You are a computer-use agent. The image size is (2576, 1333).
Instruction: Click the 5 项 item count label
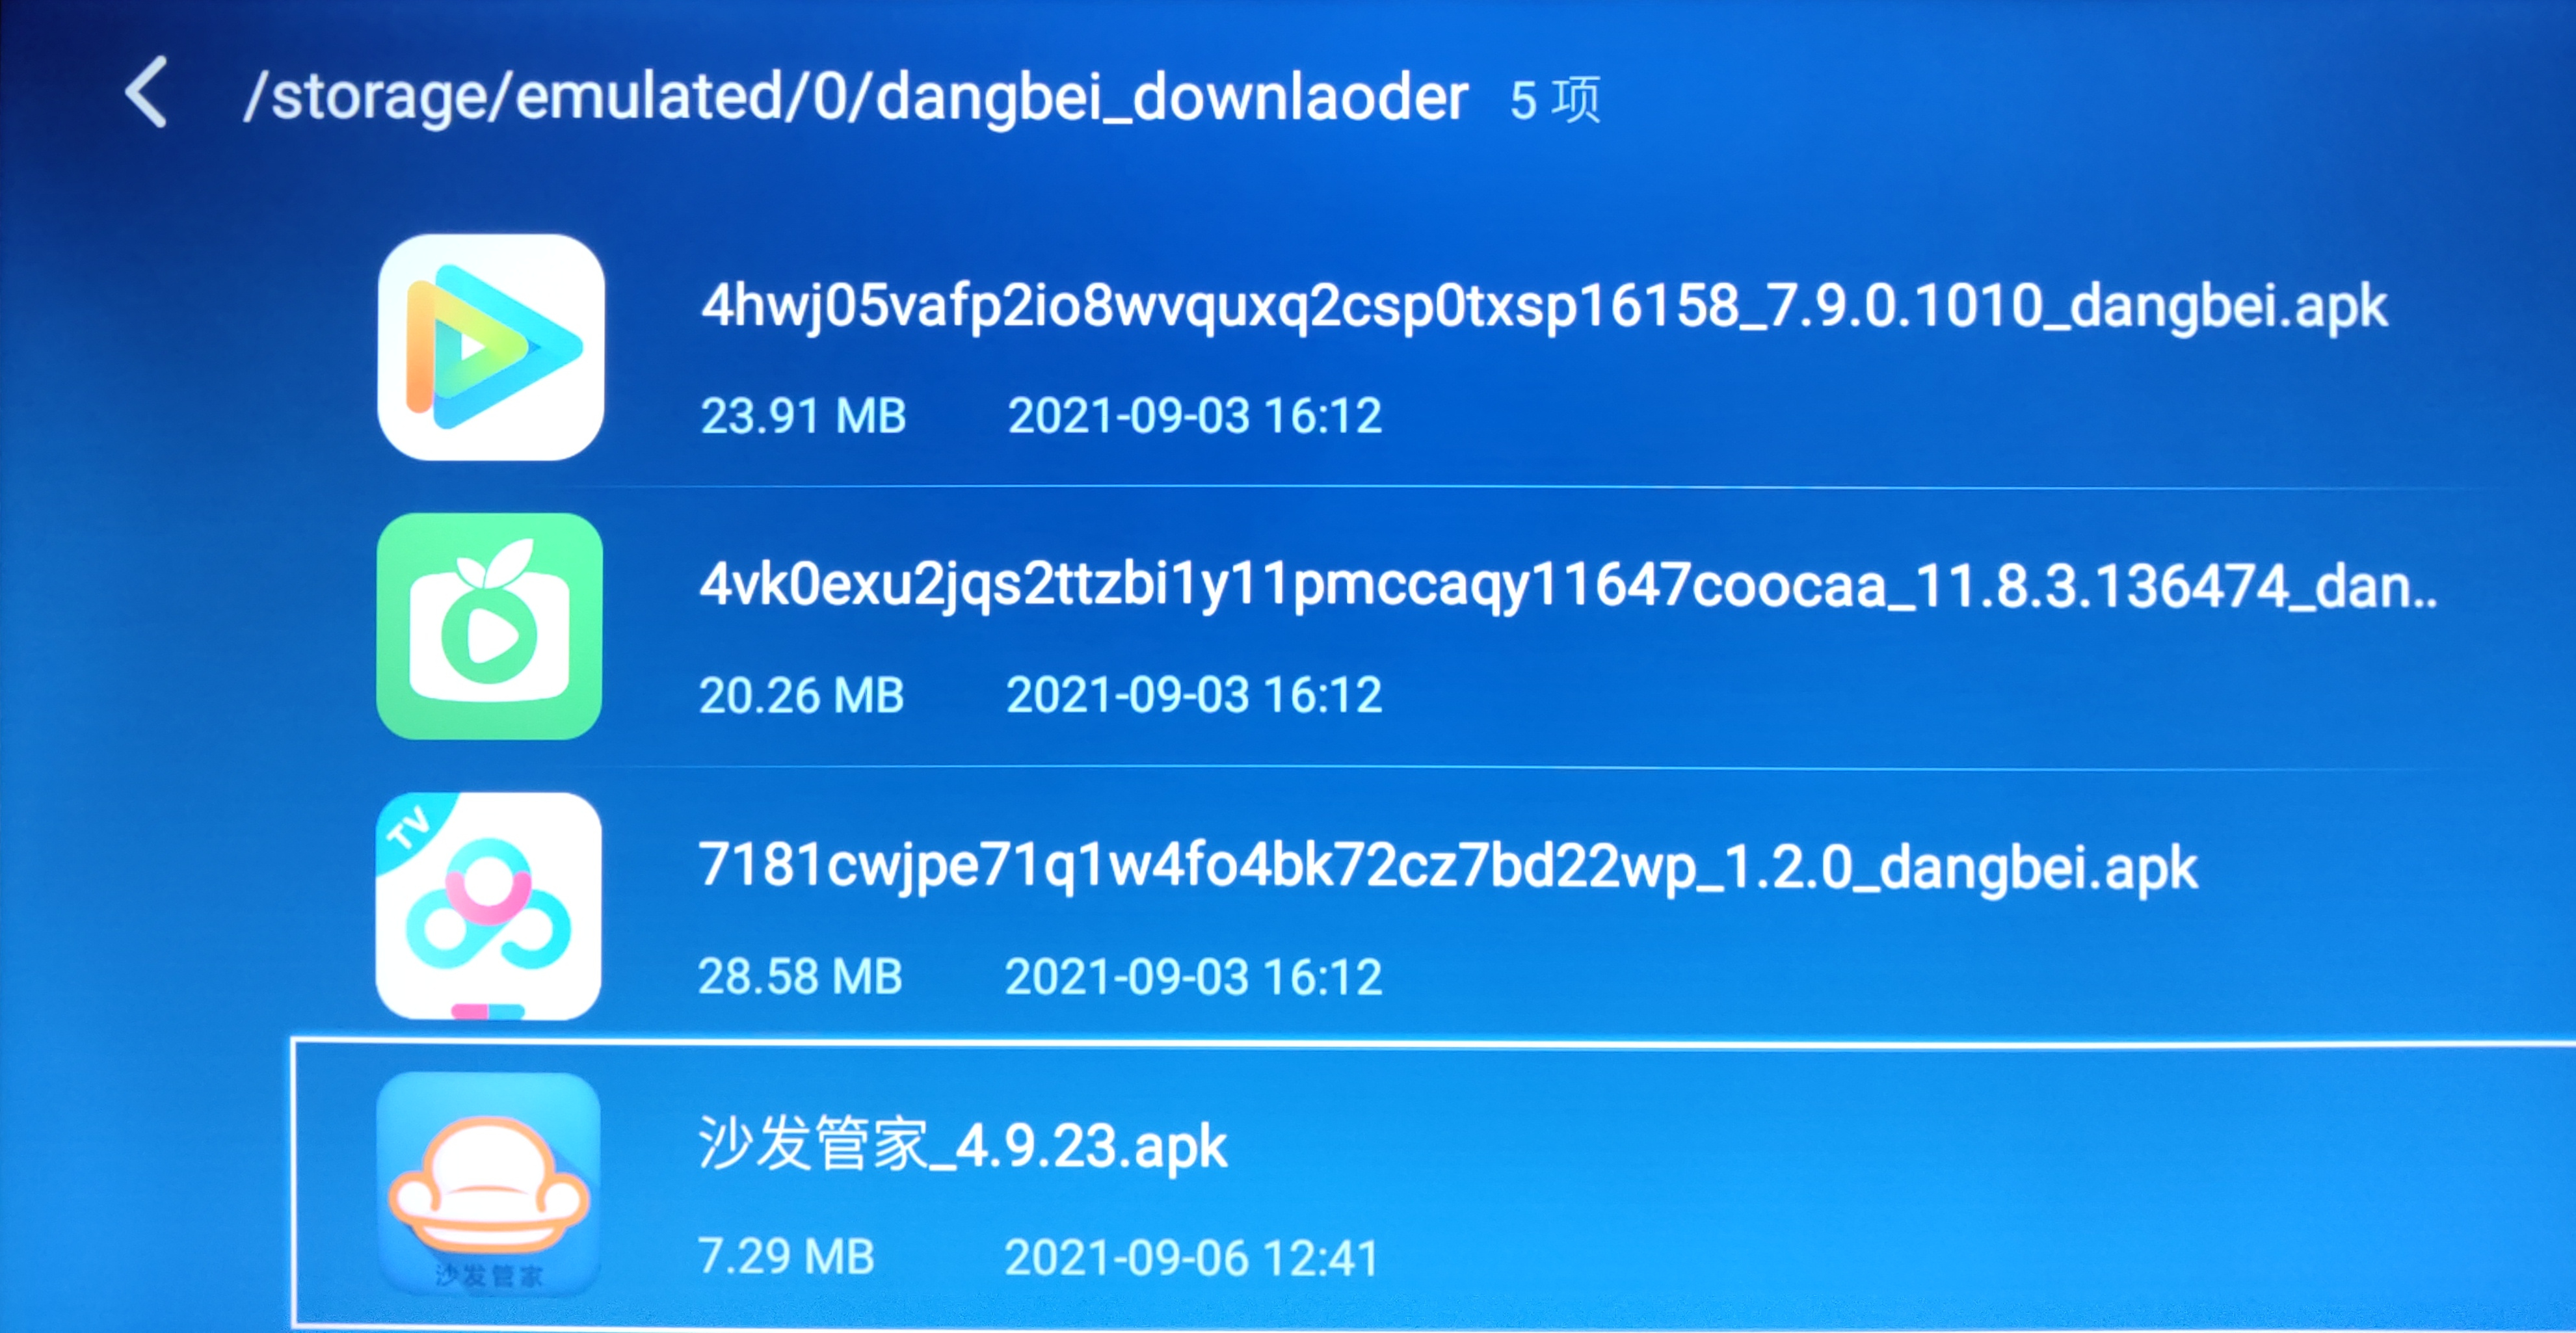click(1555, 100)
